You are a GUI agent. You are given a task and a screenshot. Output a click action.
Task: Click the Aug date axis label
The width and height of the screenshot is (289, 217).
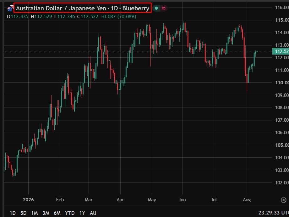247,200
